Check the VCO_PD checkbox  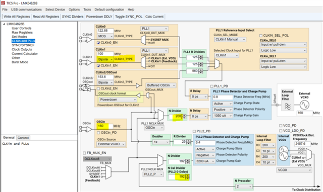(x=281, y=126)
